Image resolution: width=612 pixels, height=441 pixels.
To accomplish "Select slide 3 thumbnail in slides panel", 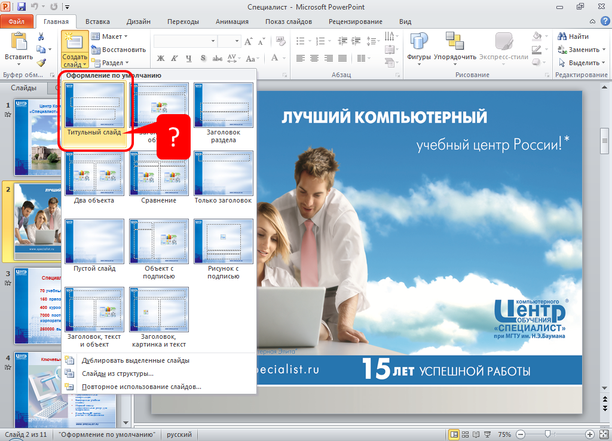I will coord(38,305).
